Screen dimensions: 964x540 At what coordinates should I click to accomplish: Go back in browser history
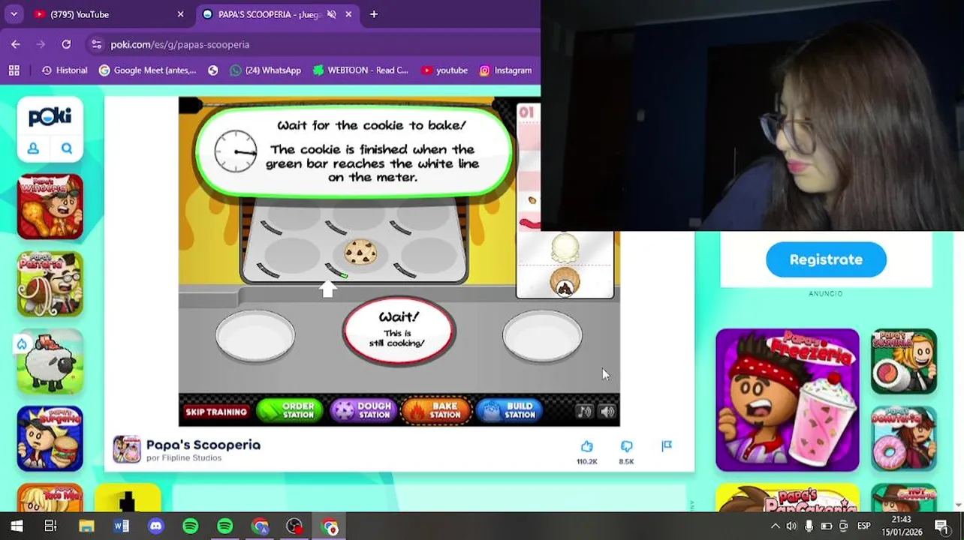[16, 44]
